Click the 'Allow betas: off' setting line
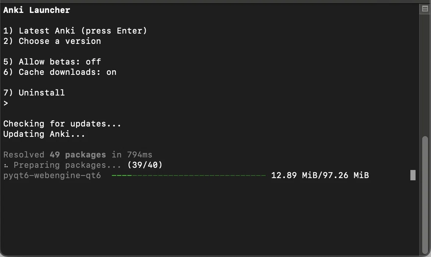 tap(52, 62)
